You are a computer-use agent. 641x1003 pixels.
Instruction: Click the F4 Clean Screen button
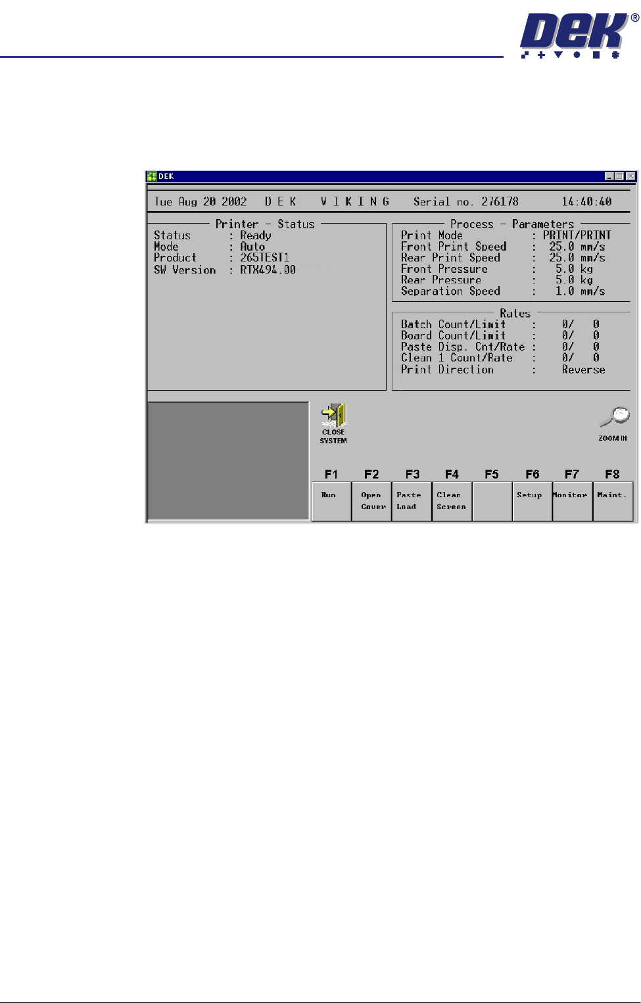point(452,501)
